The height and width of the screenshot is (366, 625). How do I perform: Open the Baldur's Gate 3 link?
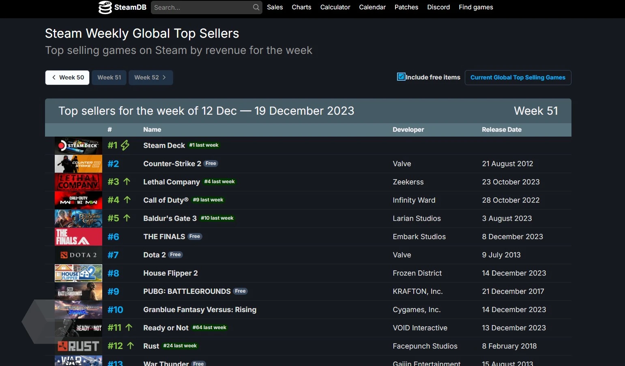[170, 218]
